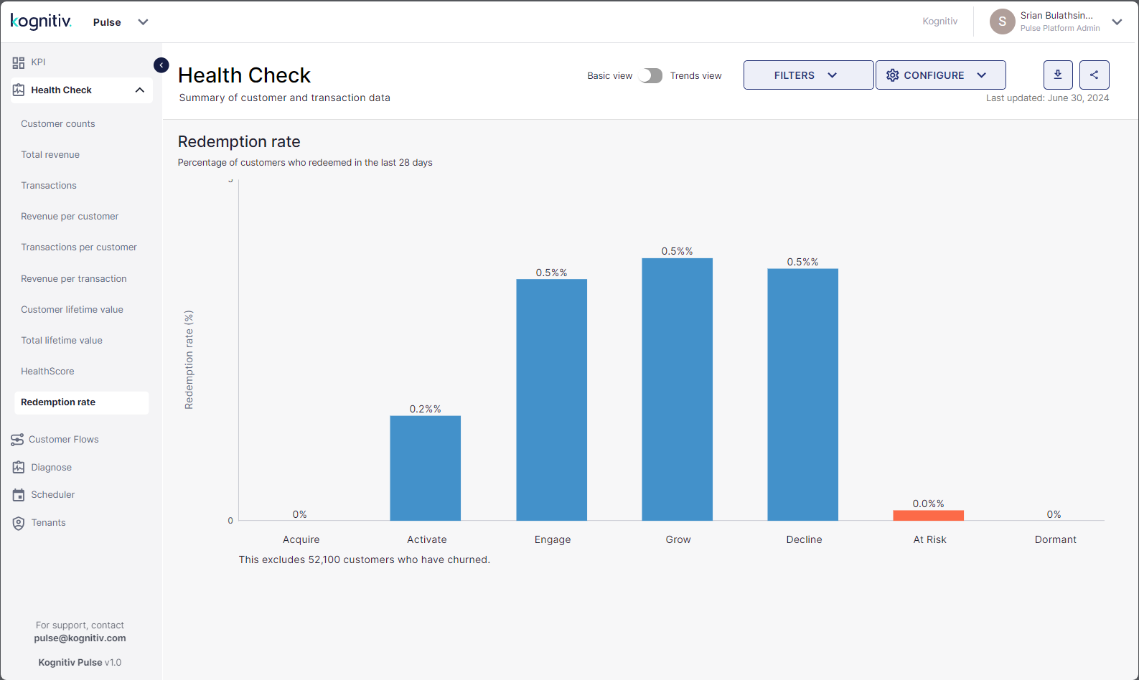Screen dimensions: 1139x680
Task: Select Redemption rate menu item
Action: (x=81, y=402)
